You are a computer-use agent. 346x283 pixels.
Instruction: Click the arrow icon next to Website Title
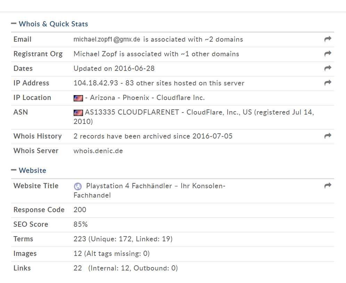(328, 185)
